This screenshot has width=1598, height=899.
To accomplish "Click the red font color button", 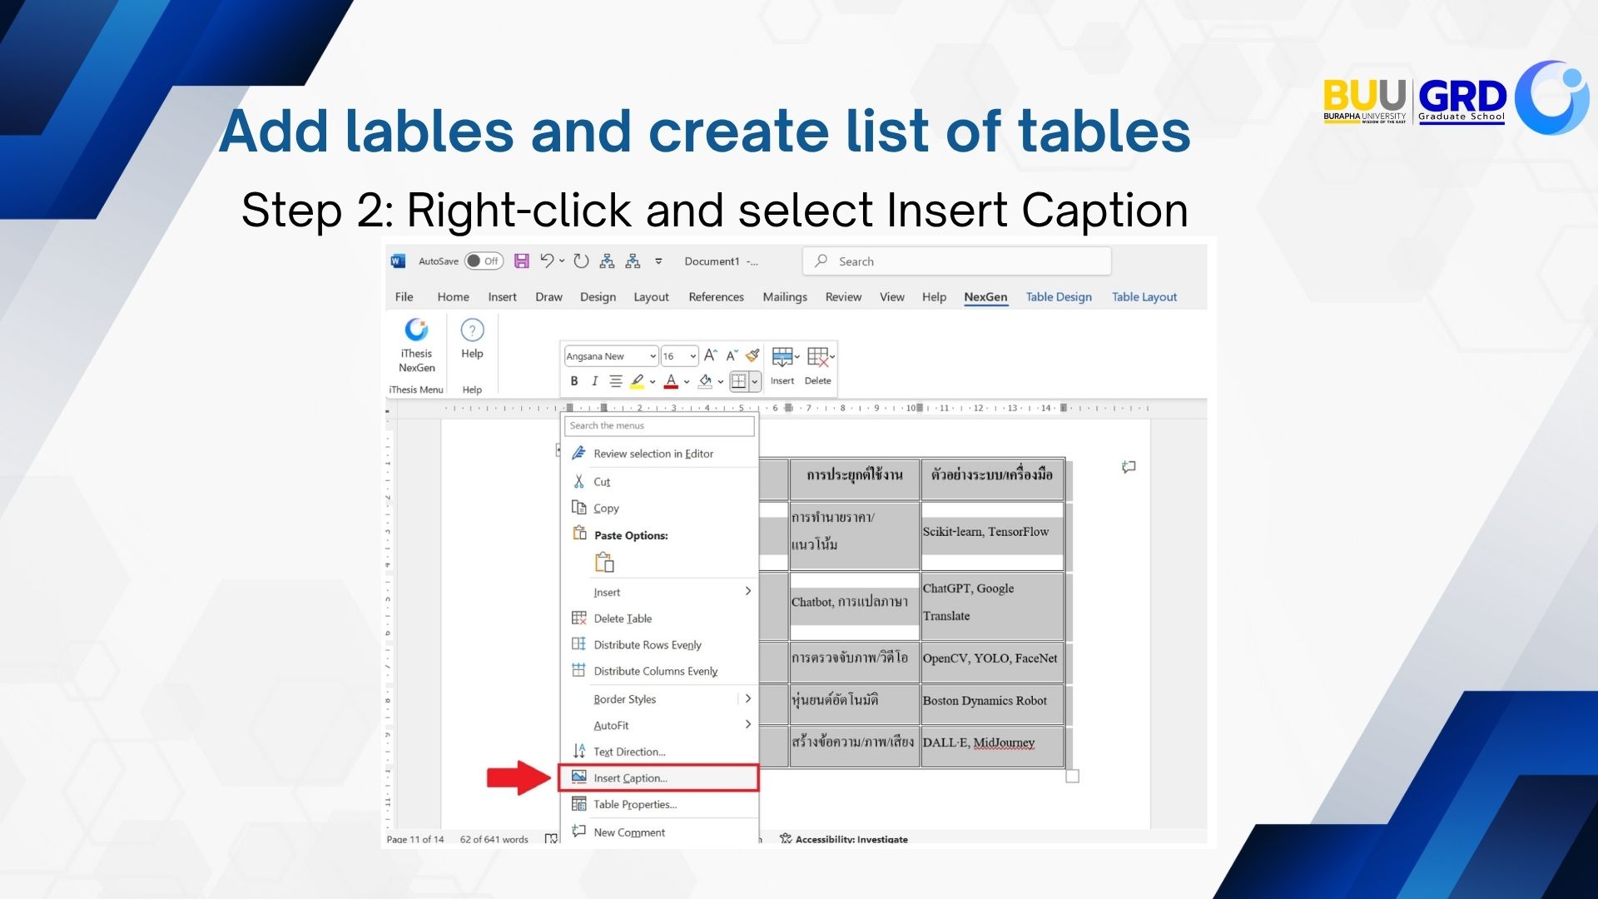I will tap(671, 381).
